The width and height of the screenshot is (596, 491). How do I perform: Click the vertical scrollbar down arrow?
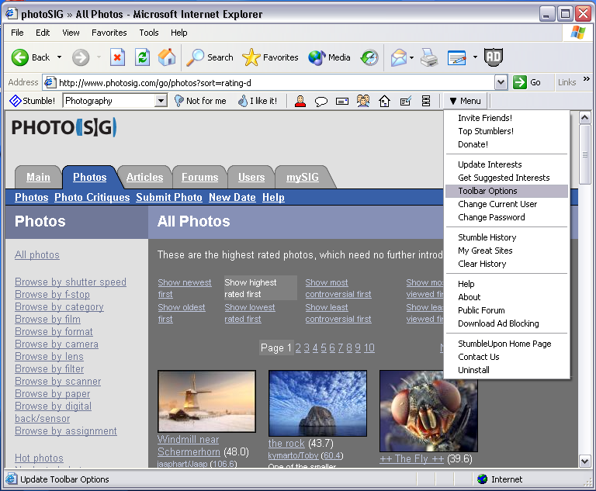point(584,462)
